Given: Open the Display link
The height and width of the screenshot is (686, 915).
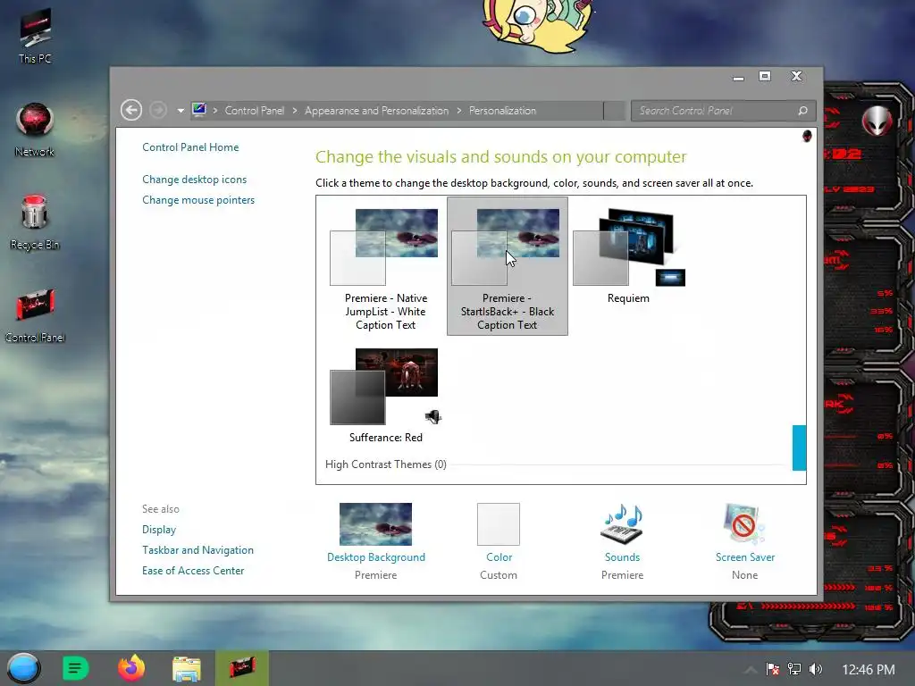Looking at the screenshot, I should 159,530.
